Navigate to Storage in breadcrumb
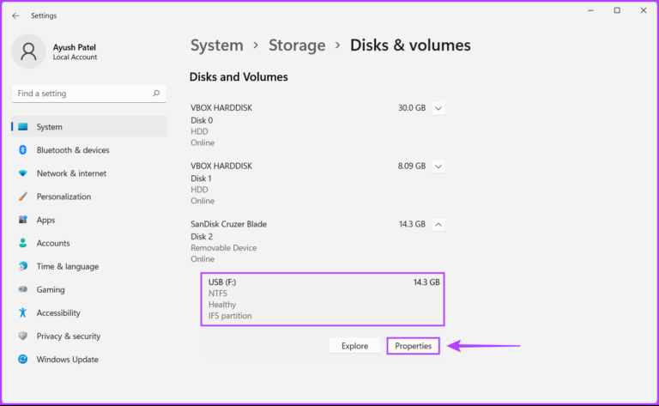The image size is (659, 406). pos(297,45)
